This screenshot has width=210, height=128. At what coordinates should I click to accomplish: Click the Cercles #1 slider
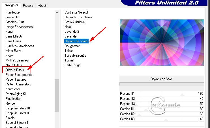(162, 109)
